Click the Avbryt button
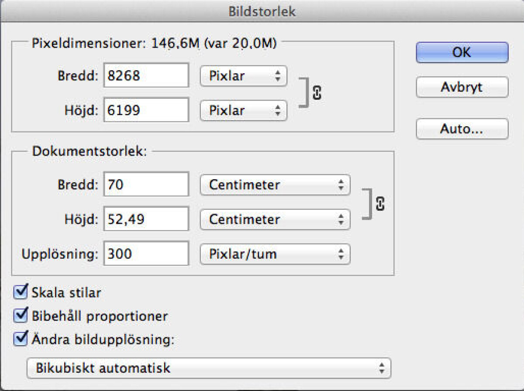This screenshot has height=391, width=524. 462,87
